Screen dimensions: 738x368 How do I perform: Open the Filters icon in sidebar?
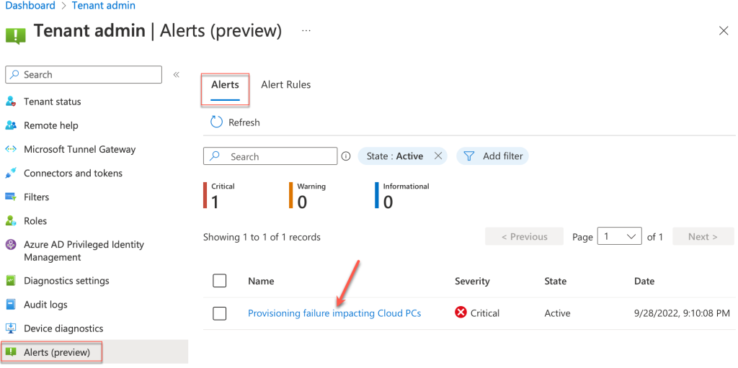click(11, 197)
